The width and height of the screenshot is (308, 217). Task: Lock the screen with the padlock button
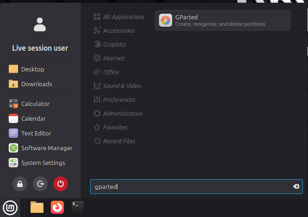(20, 184)
